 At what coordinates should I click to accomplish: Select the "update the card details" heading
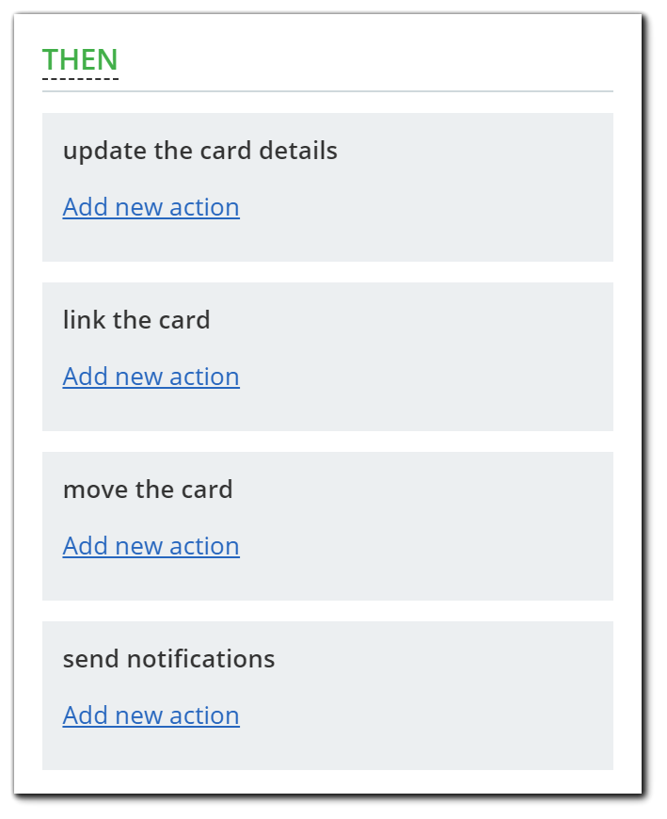pyautogui.click(x=199, y=151)
